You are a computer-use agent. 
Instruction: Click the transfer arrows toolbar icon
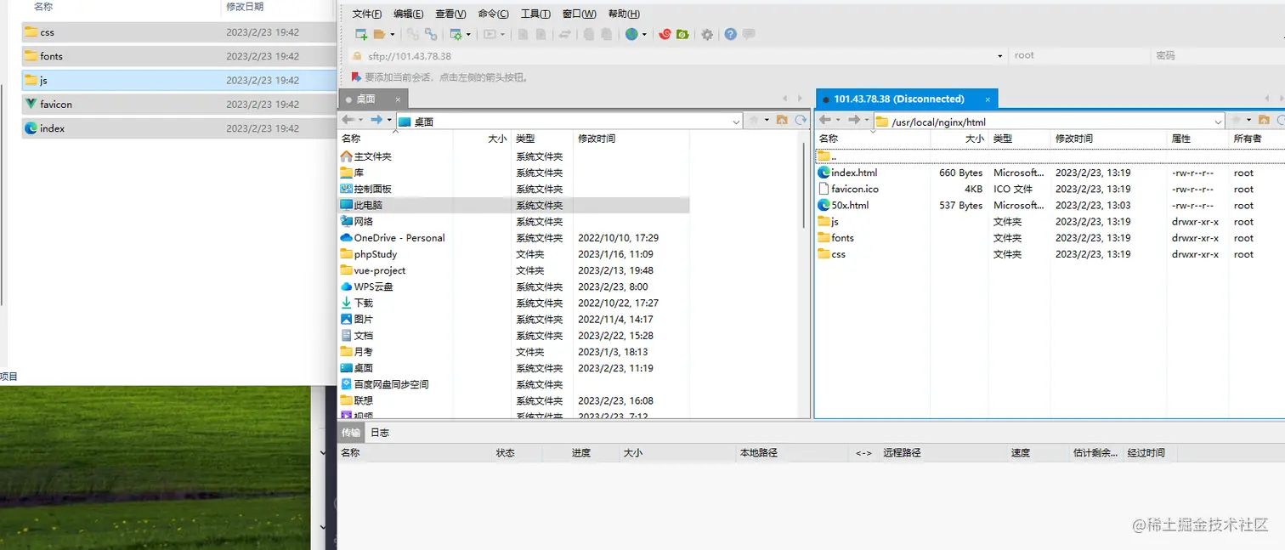[x=564, y=35]
